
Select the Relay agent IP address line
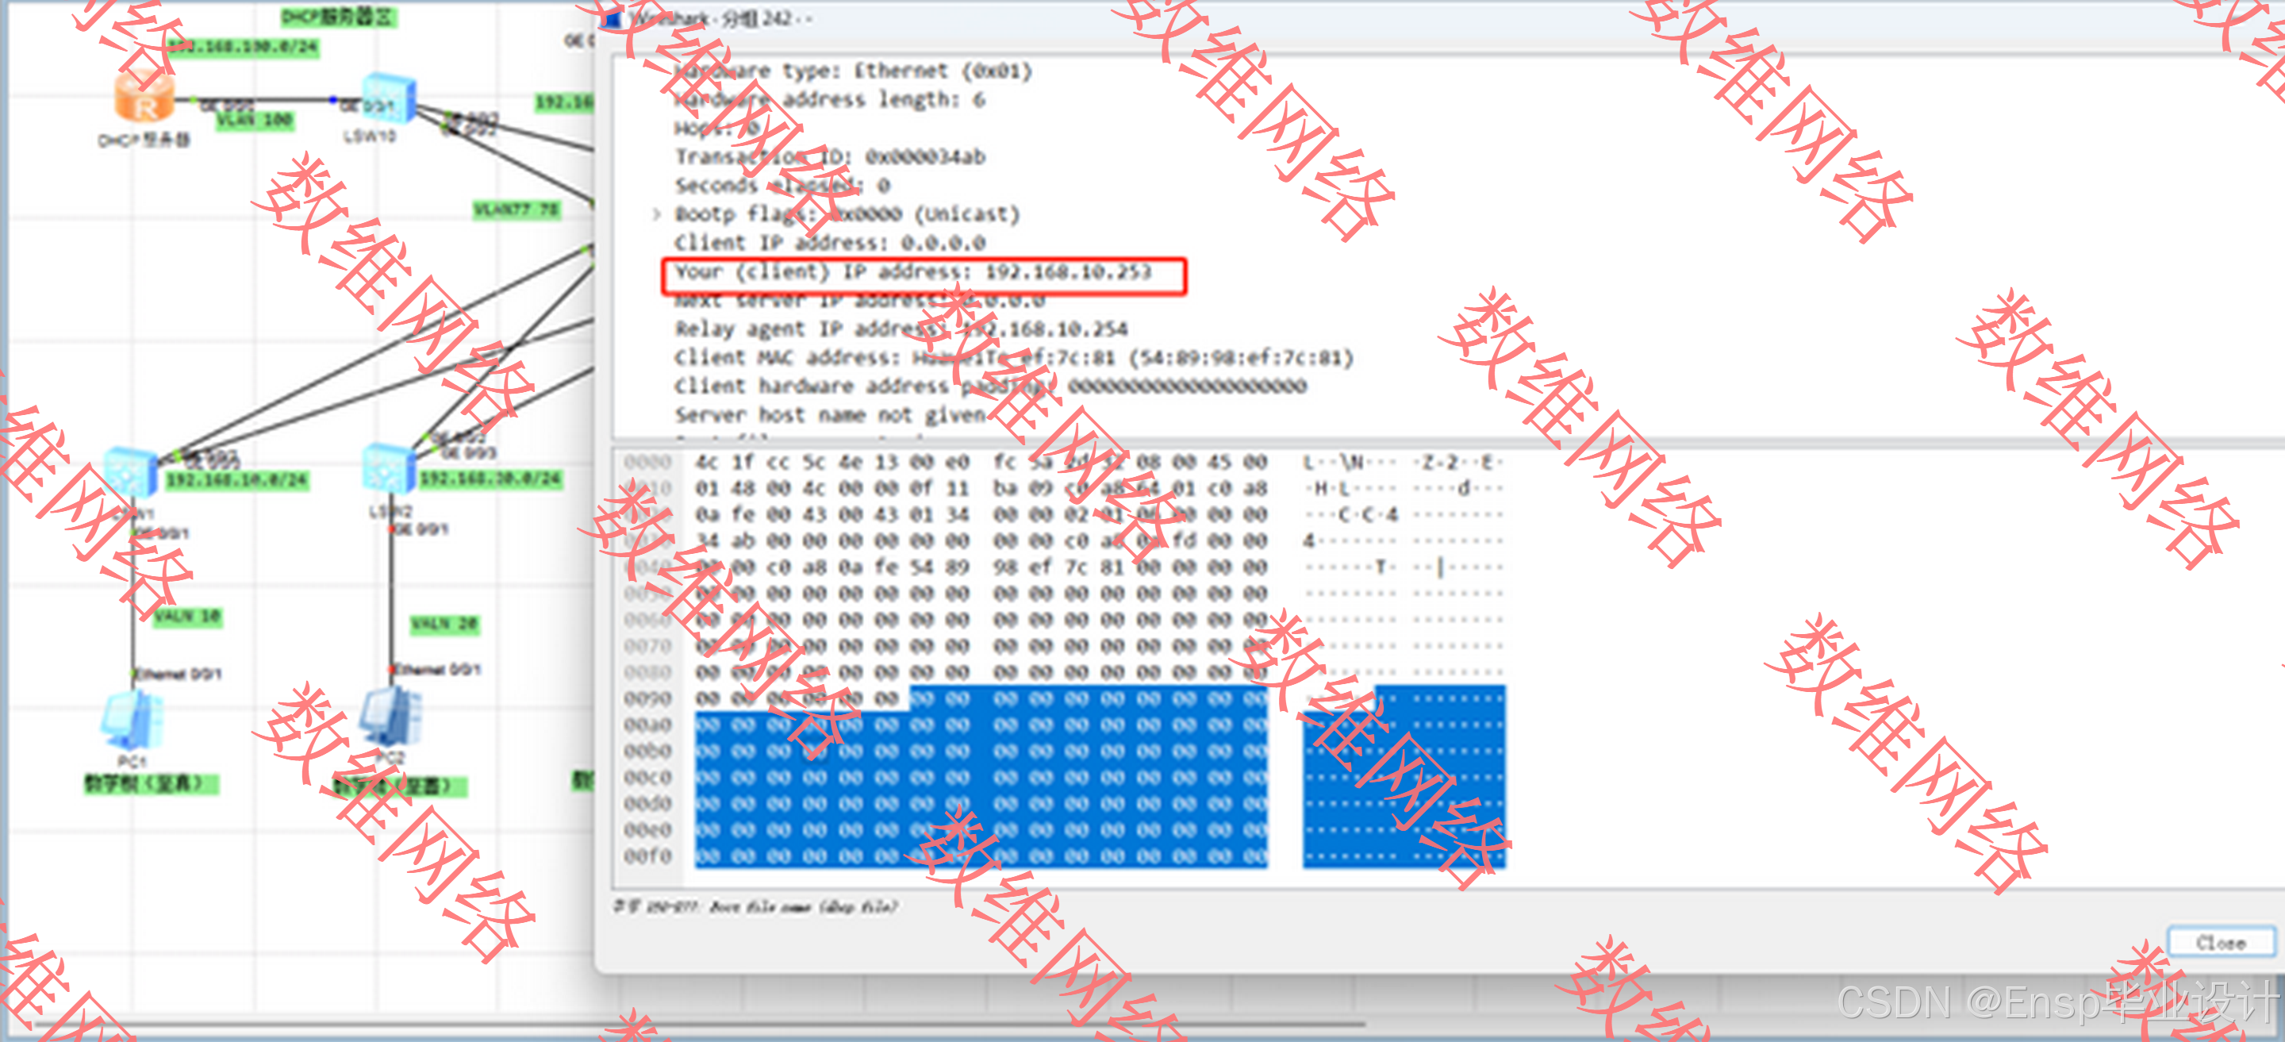pos(901,329)
